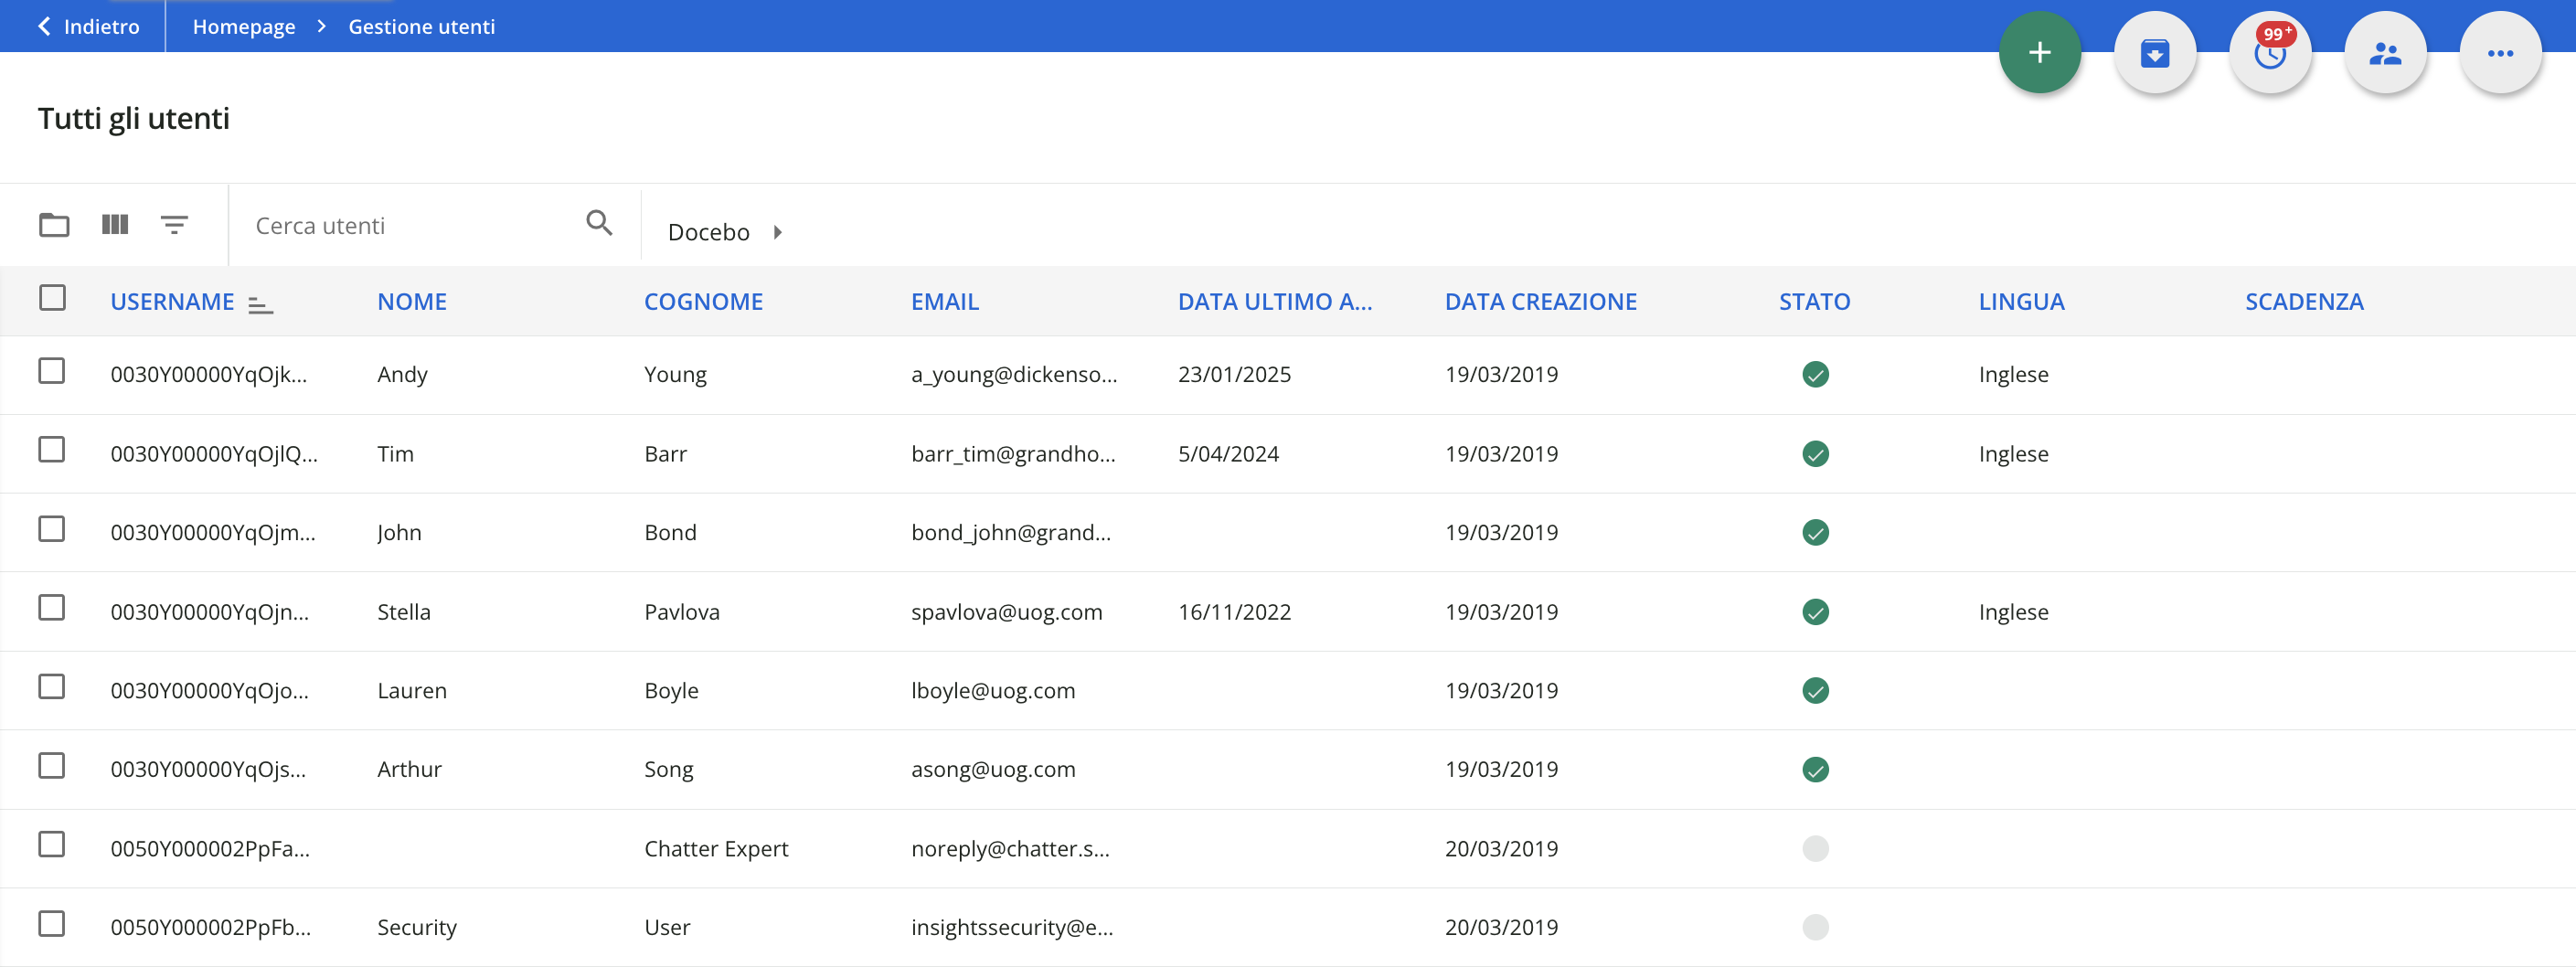Click name Stella in the table
2576x967 pixels.
(x=404, y=612)
